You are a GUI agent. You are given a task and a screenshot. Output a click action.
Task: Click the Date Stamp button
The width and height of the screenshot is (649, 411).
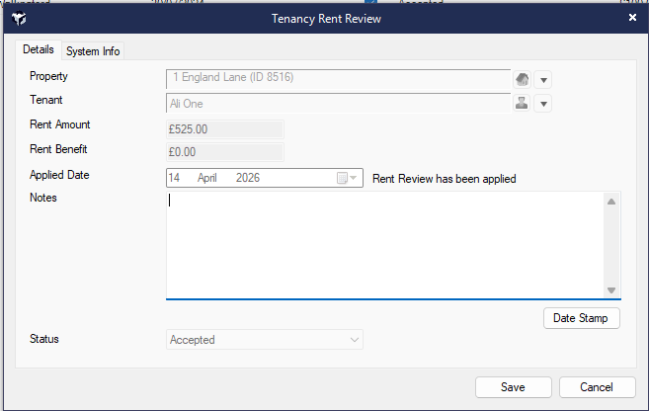tap(581, 318)
